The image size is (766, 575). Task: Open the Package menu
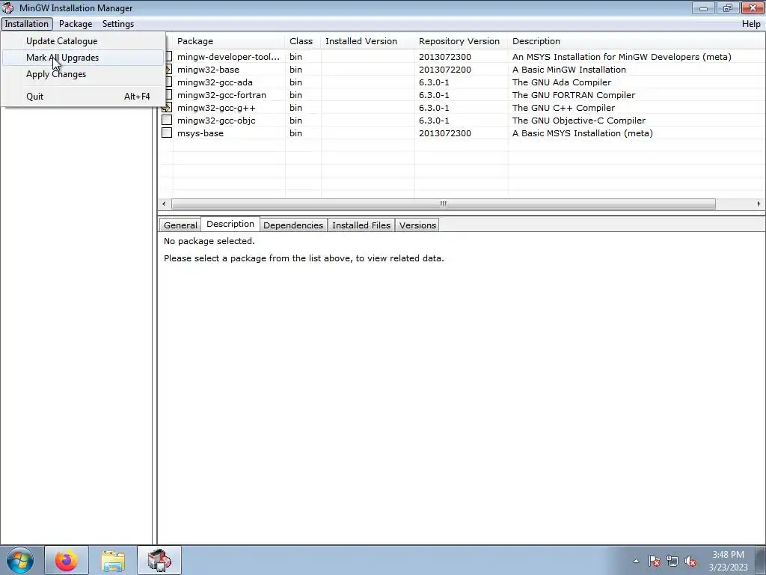click(76, 24)
